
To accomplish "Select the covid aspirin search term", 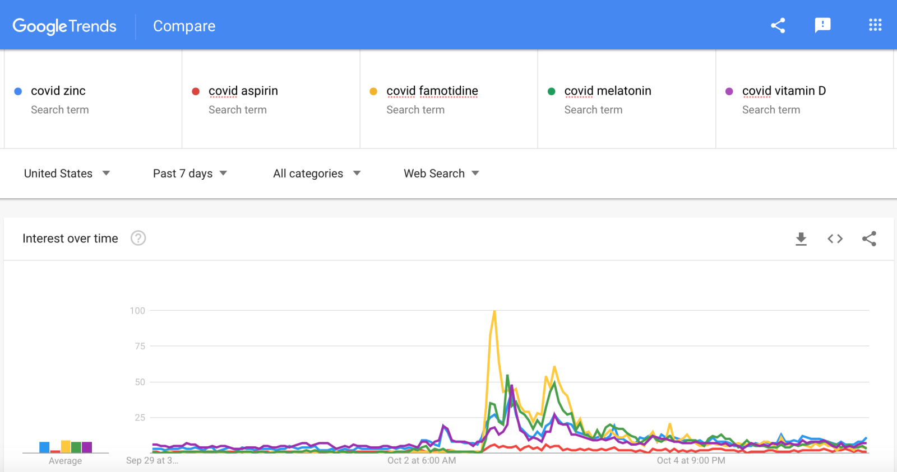I will pyautogui.click(x=243, y=91).
